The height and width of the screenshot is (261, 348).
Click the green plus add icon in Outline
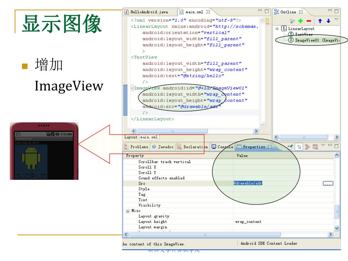coord(300,21)
